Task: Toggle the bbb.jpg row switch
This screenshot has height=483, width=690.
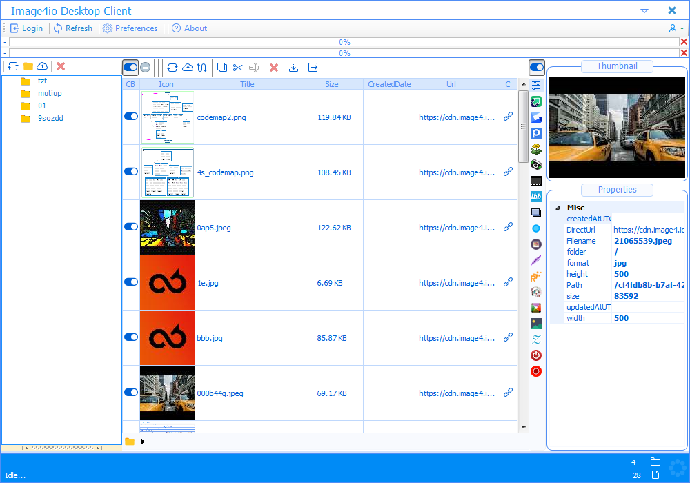Action: (131, 337)
